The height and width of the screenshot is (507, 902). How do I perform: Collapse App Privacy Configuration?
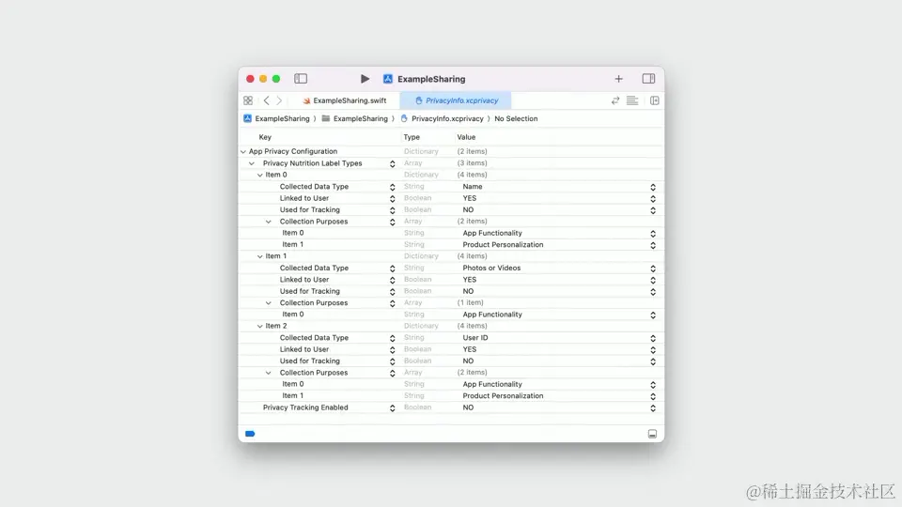pos(243,152)
